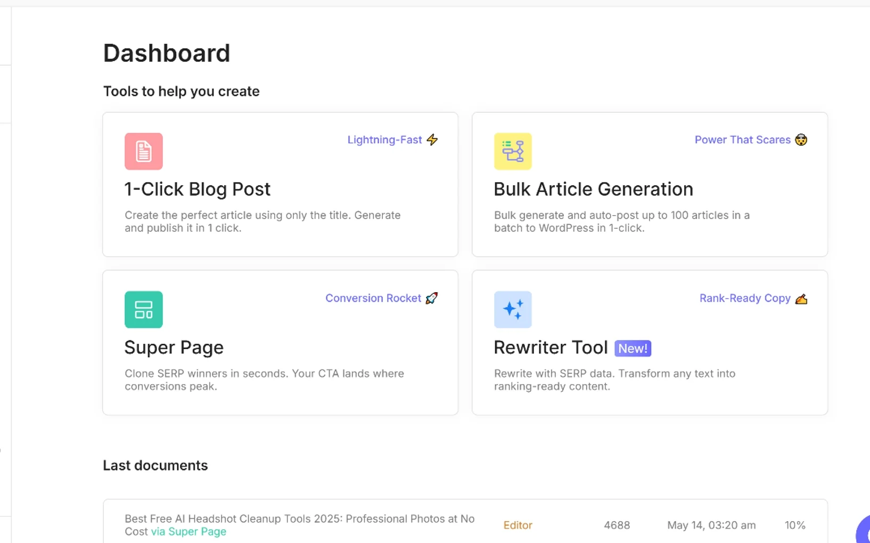Follow the 'via Super Page' link
Image resolution: width=870 pixels, height=543 pixels.
coord(188,531)
